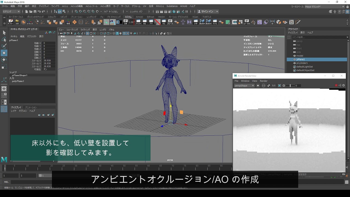Click the polyPlane1 input node
350x197 pixels.
[18, 81]
